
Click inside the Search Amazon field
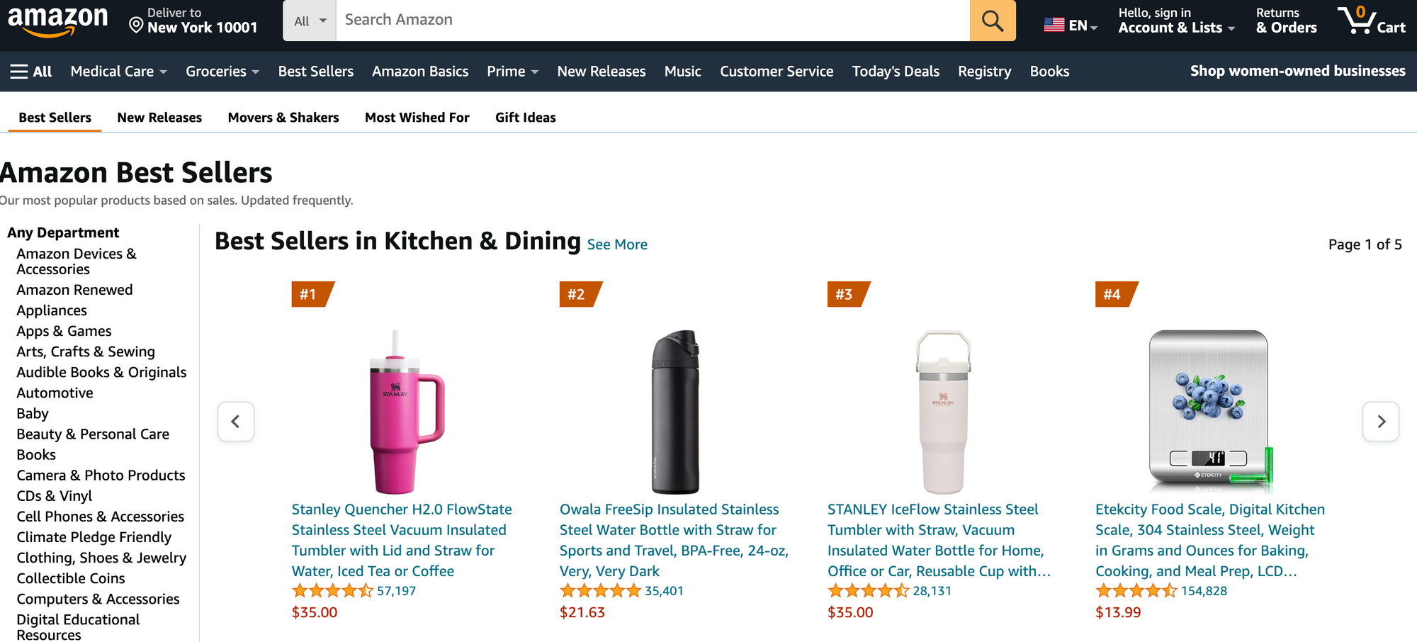click(638, 21)
